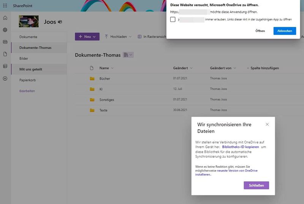The width and height of the screenshot is (304, 204).
Task: Click the In Rasteransicht toolbar command
Action: coord(152,36)
